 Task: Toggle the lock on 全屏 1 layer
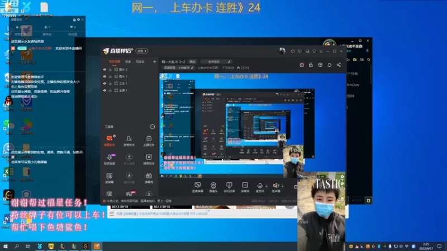tap(110, 90)
